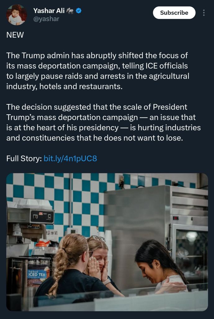
Task: Click the blue verified checkmark badge
Action: point(79,11)
